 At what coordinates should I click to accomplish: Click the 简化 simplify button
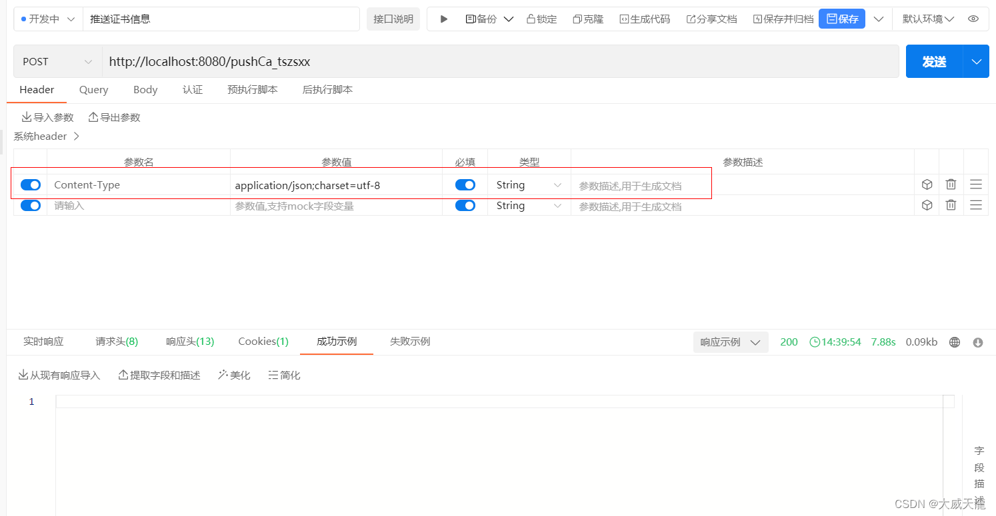point(284,376)
